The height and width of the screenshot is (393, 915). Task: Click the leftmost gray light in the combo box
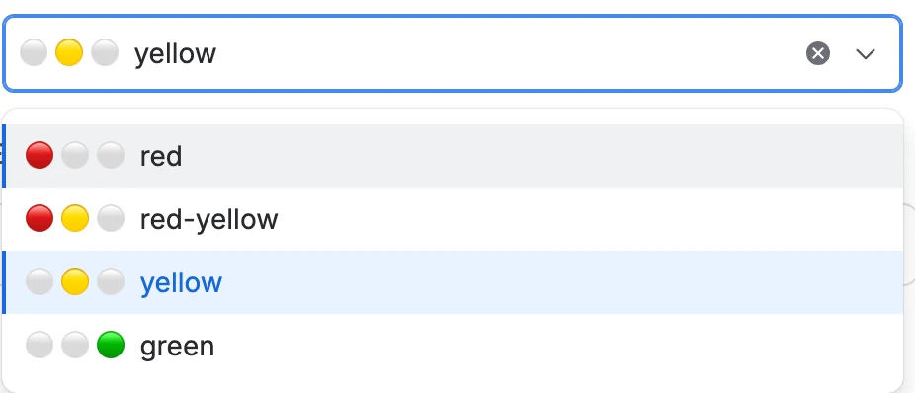34,52
